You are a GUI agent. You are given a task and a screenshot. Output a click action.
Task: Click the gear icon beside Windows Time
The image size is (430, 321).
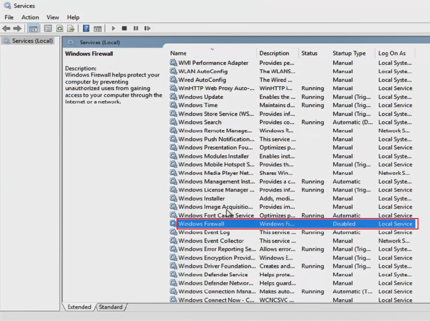[x=173, y=105]
